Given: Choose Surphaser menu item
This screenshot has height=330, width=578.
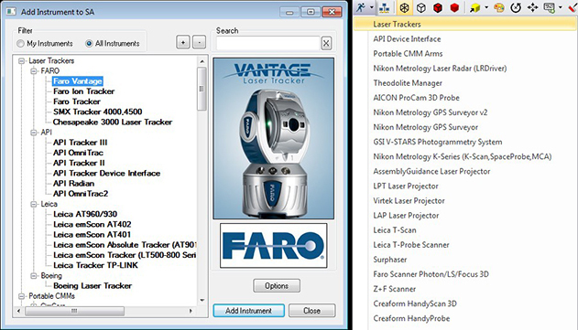Looking at the screenshot, I should click(390, 260).
